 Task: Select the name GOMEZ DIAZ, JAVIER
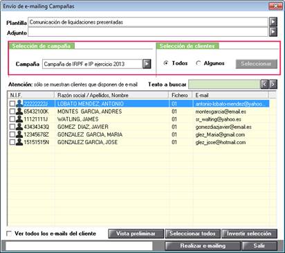click(x=83, y=127)
